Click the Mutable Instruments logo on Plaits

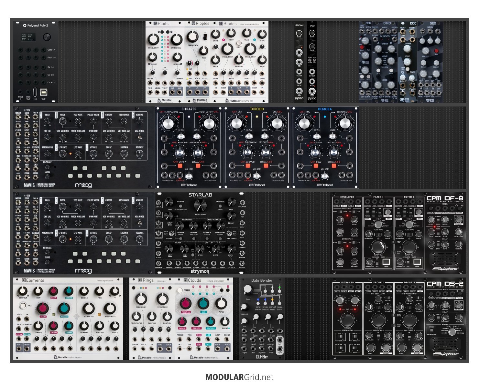pyautogui.click(x=165, y=100)
